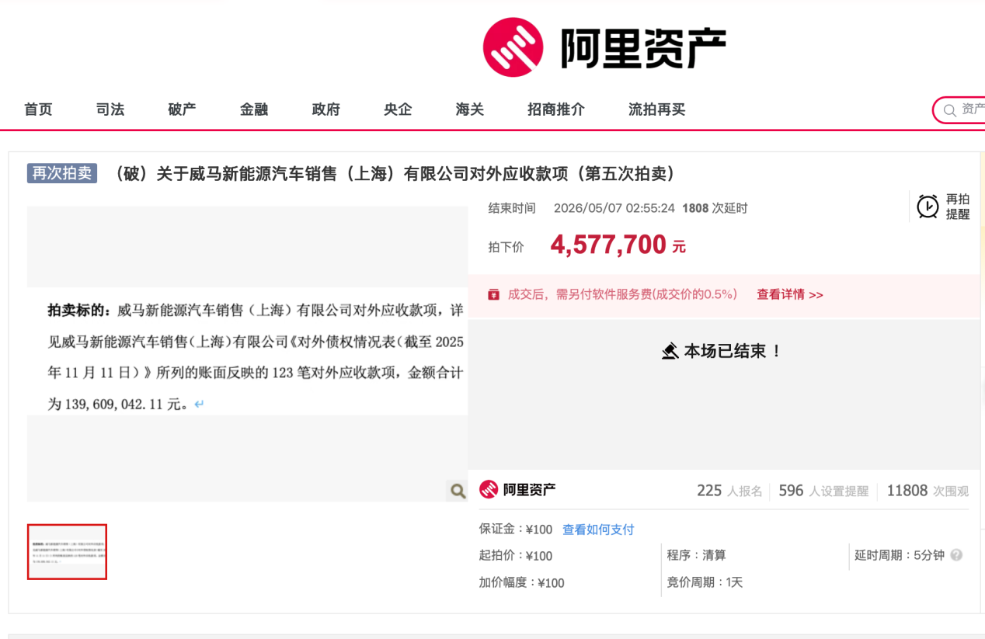Click the large document preview image
Image resolution: width=985 pixels, height=639 pixels.
pos(247,354)
